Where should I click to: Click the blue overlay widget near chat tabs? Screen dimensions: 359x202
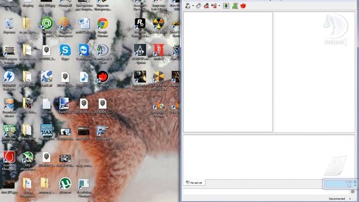[340, 183]
